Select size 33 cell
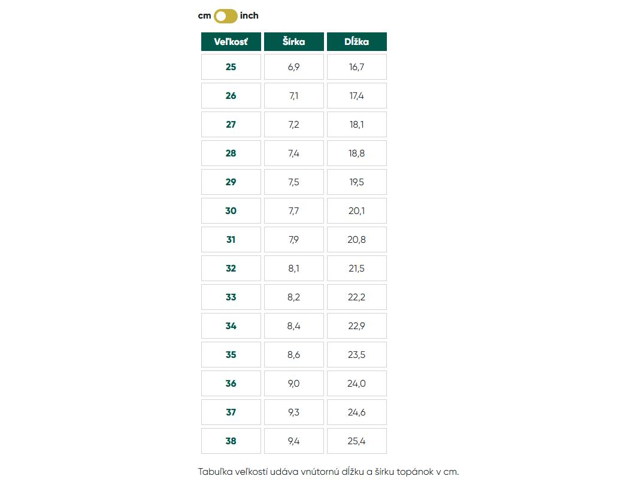The height and width of the screenshot is (482, 633). (231, 297)
